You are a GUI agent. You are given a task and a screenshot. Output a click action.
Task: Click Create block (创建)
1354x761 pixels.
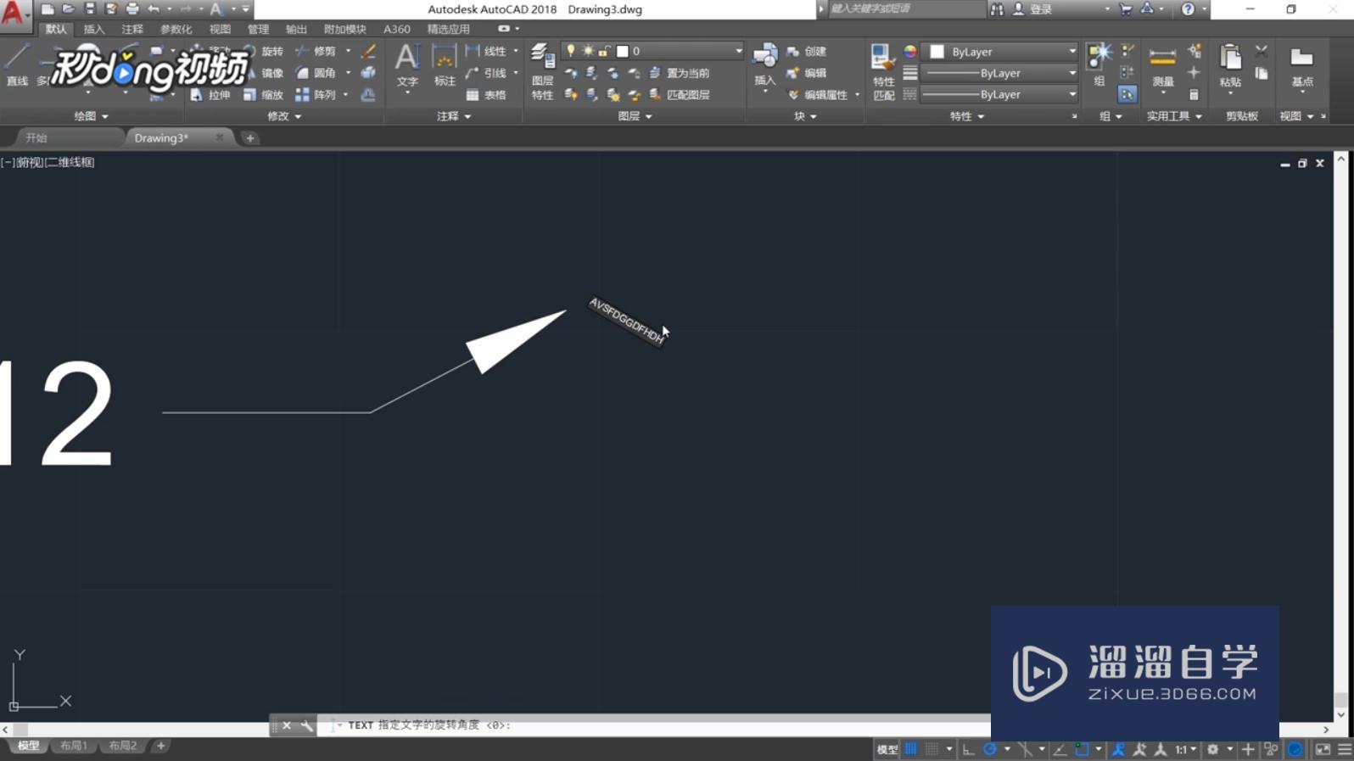pos(806,52)
